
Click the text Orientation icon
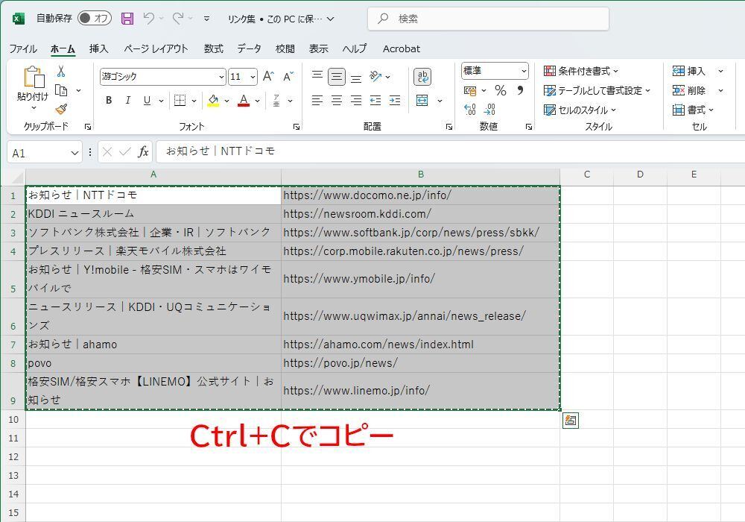[x=375, y=76]
